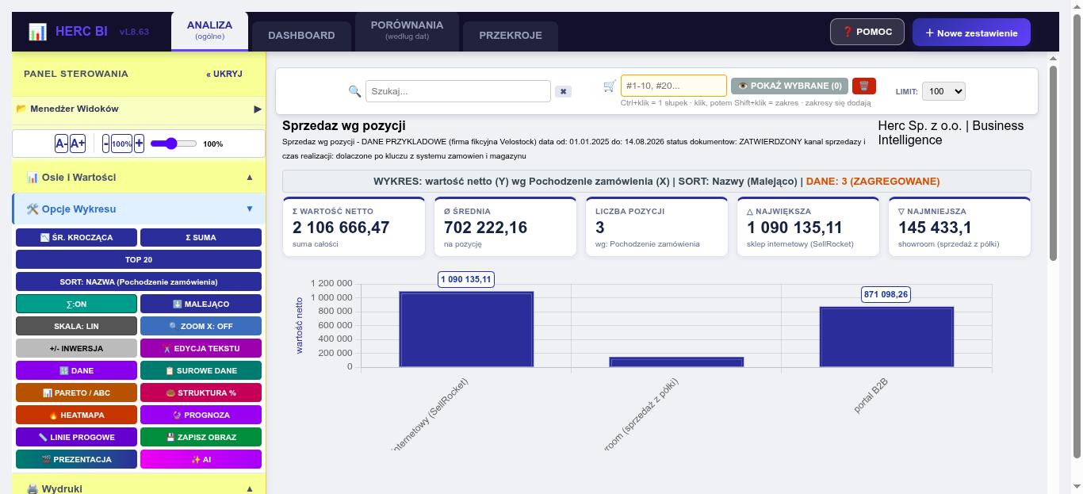The image size is (1083, 494).
Task: Increase font size with the A+ icon
Action: 78,144
